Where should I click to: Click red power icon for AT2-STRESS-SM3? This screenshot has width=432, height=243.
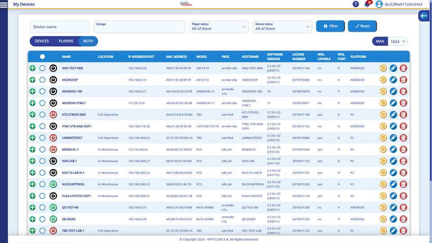click(x=53, y=115)
